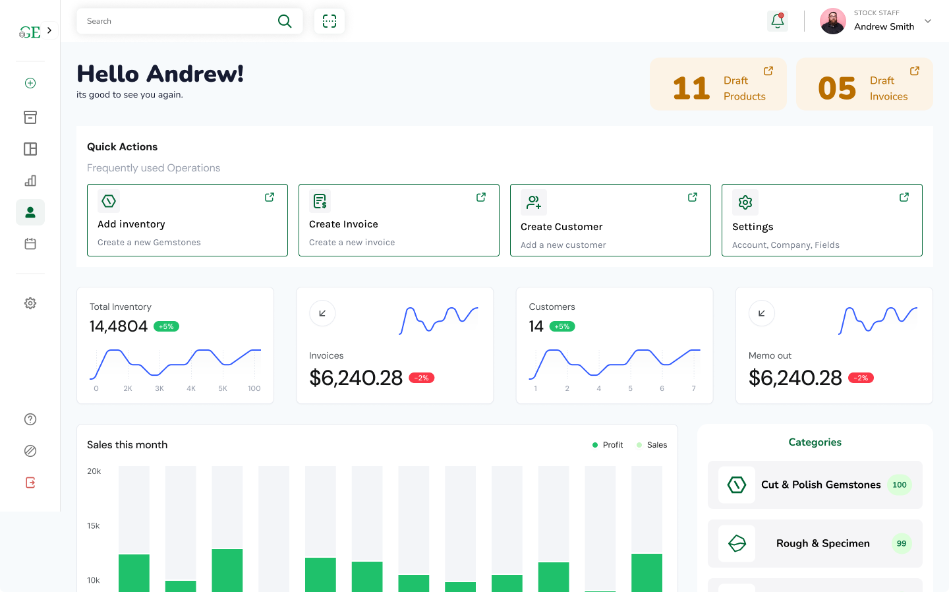Select the calendar icon in sidebar
Screen dimensions: 949x592
point(30,244)
